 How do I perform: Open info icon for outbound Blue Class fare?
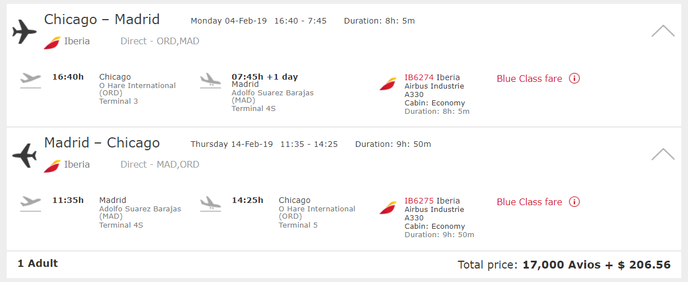574,78
